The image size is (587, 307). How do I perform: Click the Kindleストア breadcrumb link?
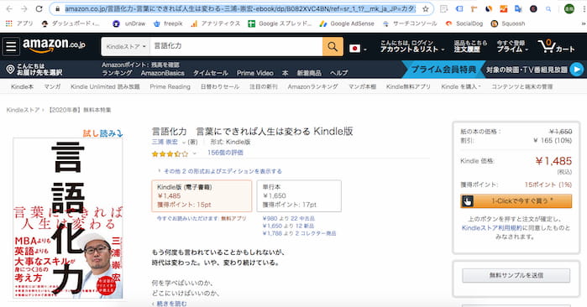(x=23, y=110)
